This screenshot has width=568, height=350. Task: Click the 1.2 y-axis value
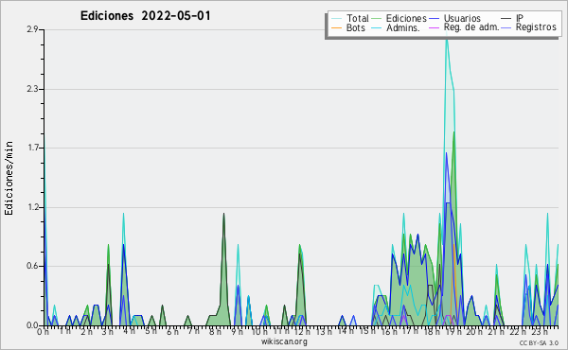pos(32,207)
